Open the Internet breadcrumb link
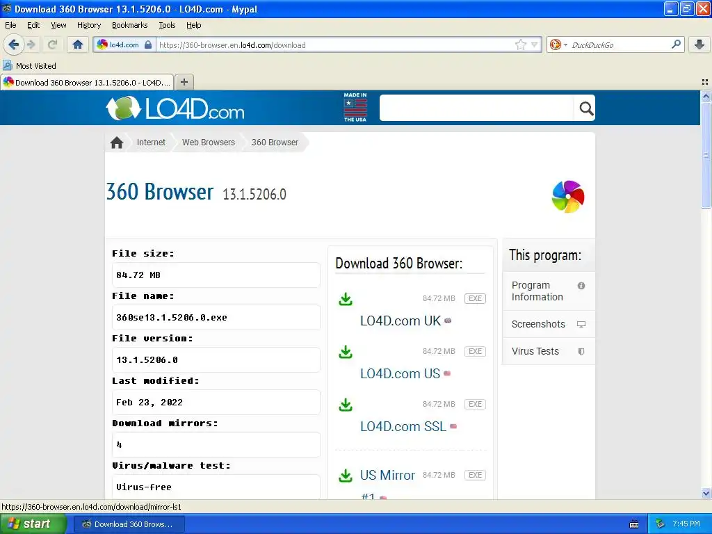This screenshot has width=712, height=534. pos(151,142)
